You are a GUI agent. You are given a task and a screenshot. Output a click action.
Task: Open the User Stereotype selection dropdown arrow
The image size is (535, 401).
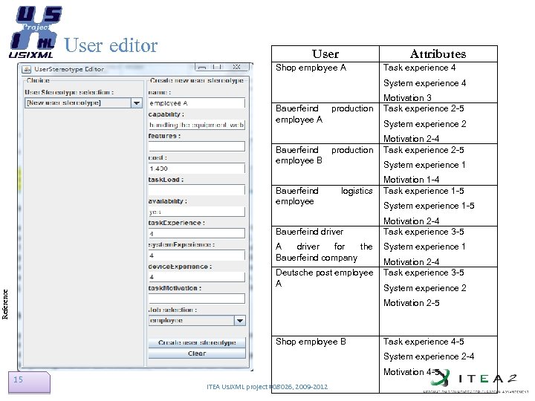137,102
